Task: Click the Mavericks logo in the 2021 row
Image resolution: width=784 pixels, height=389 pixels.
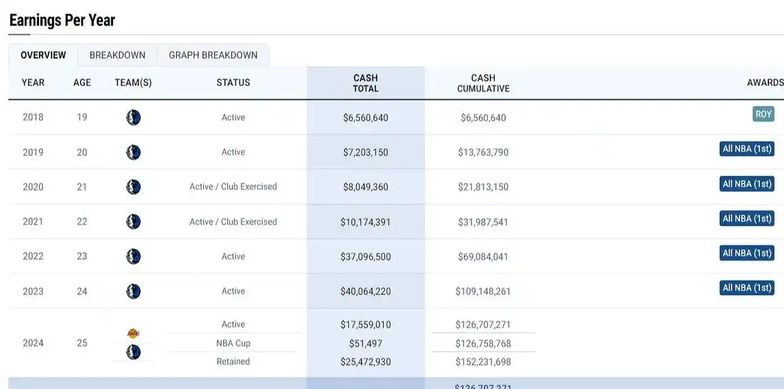Action: pyautogui.click(x=133, y=222)
